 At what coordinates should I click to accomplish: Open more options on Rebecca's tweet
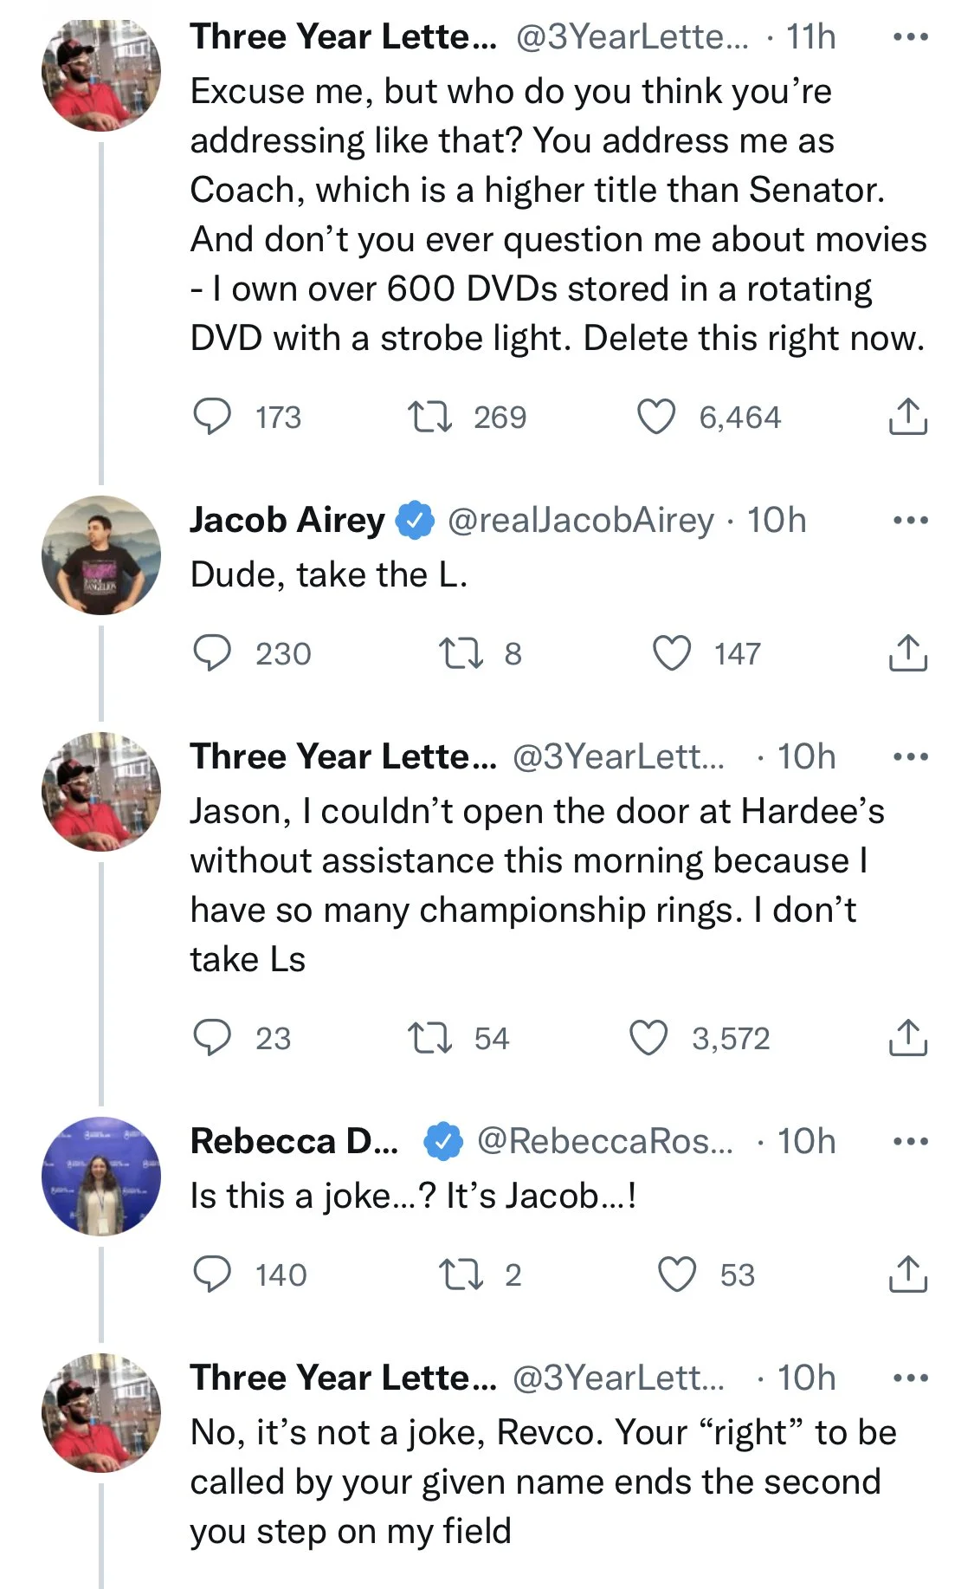[910, 1141]
